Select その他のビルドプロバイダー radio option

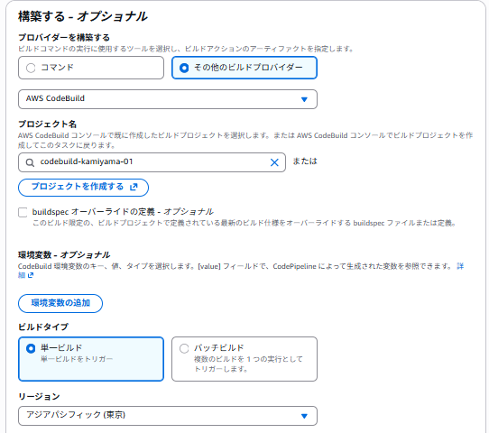click(244, 68)
